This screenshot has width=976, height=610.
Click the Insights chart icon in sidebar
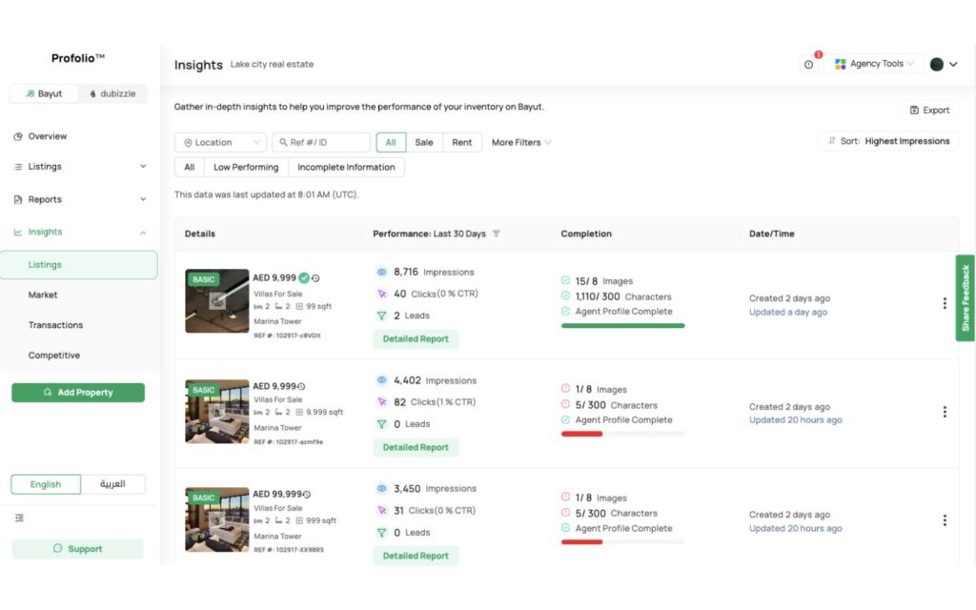(x=18, y=233)
